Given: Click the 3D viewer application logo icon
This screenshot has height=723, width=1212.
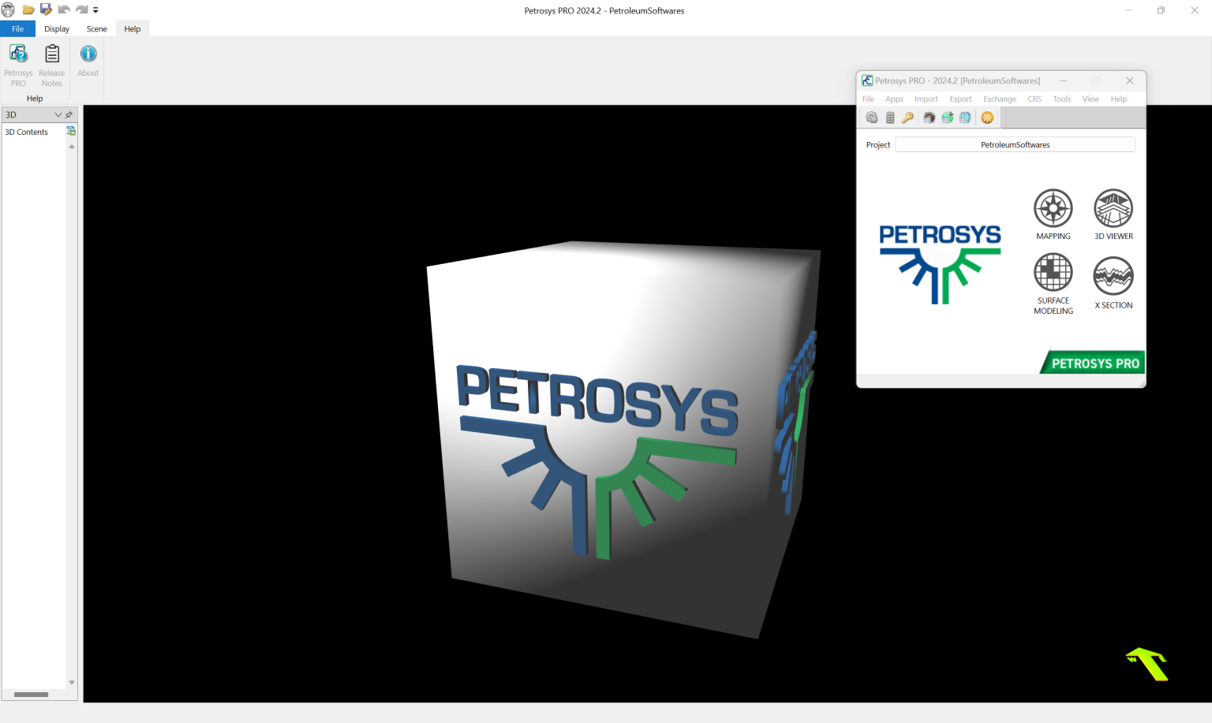Looking at the screenshot, I should point(8,10).
